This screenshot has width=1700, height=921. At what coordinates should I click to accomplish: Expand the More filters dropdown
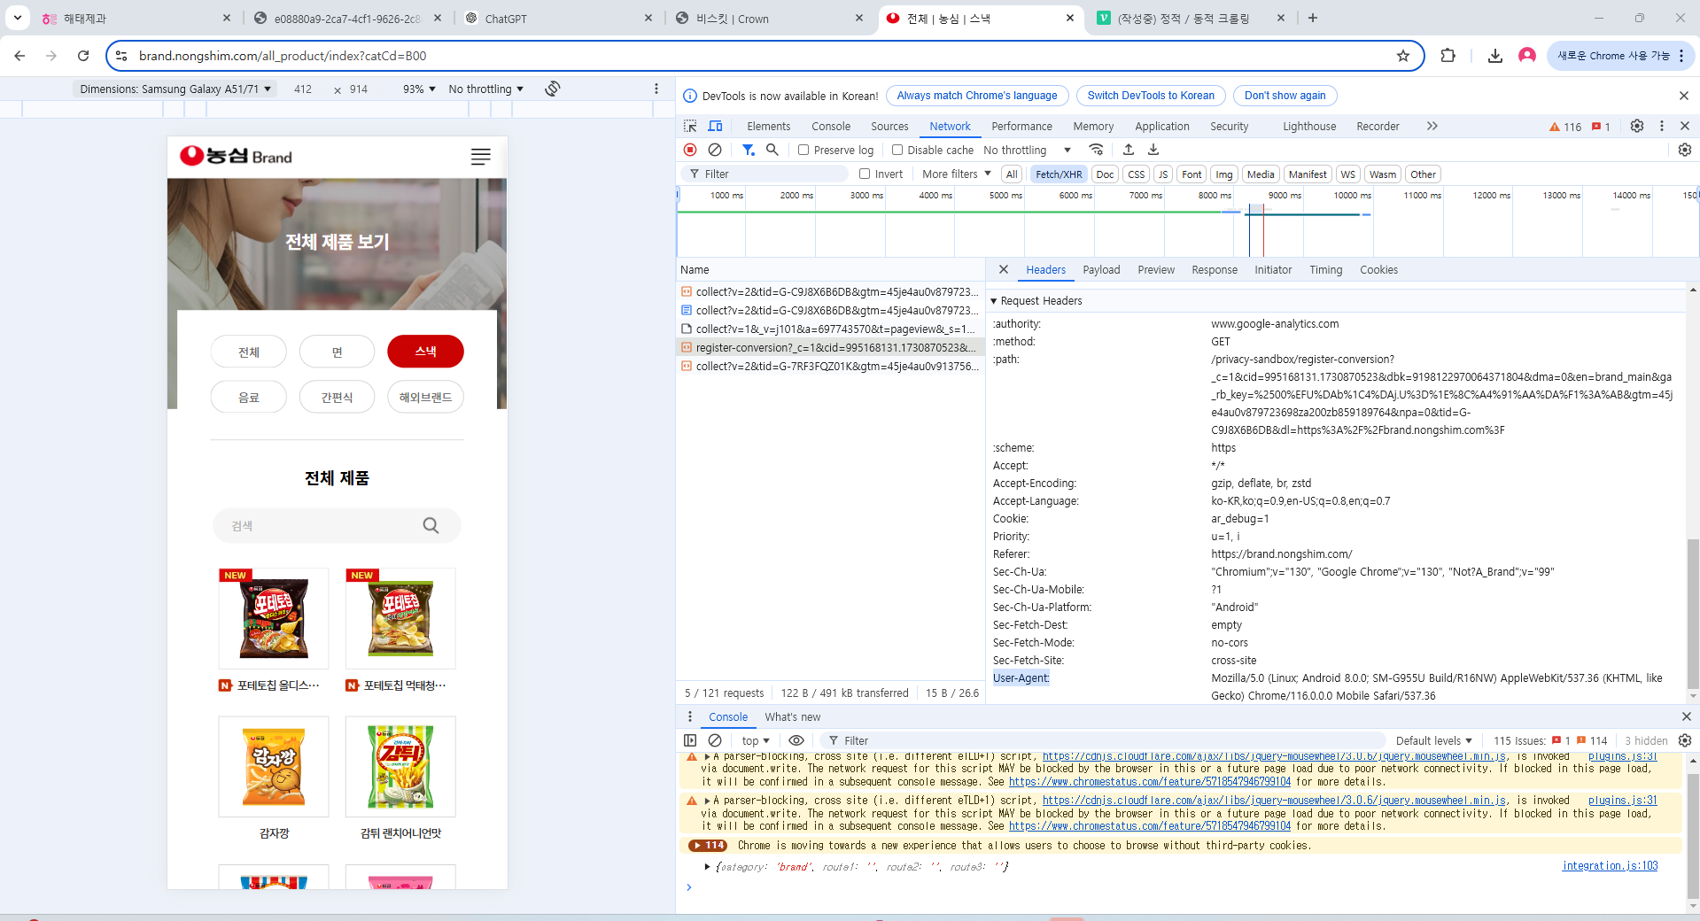click(x=957, y=174)
